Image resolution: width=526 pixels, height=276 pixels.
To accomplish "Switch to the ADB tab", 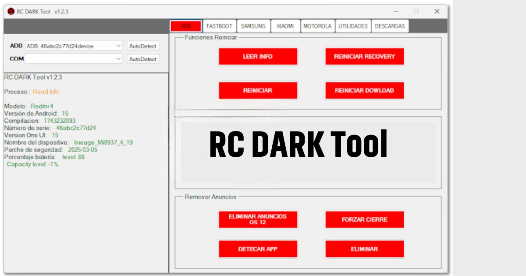I will (186, 26).
